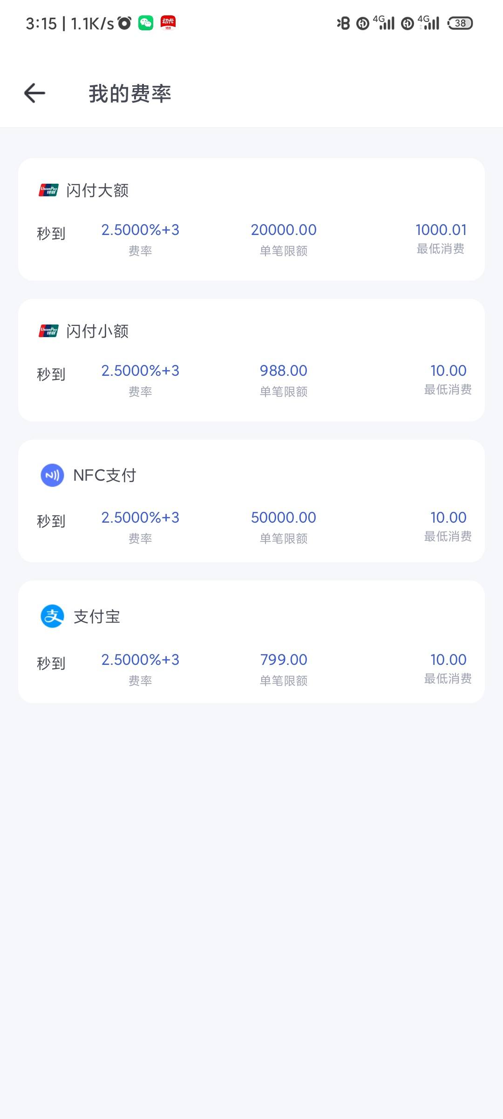Image resolution: width=503 pixels, height=1119 pixels.
Task: Tap the 1000.01 minimum spend value
Action: 441,230
